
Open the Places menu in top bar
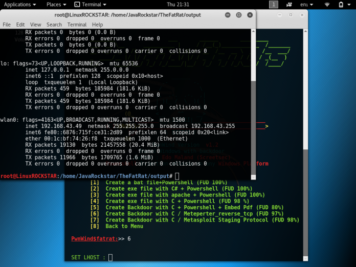coord(56,5)
